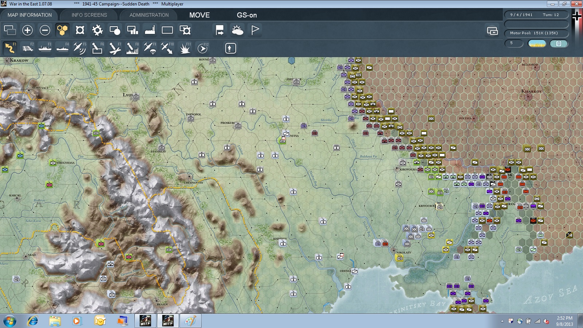Select the F4 amphibious transport mode
Screen dimensions: 583x328
pyautogui.click(x=62, y=48)
